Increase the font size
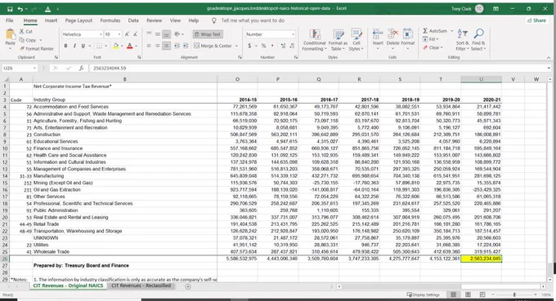556x301 pixels. click(x=128, y=34)
